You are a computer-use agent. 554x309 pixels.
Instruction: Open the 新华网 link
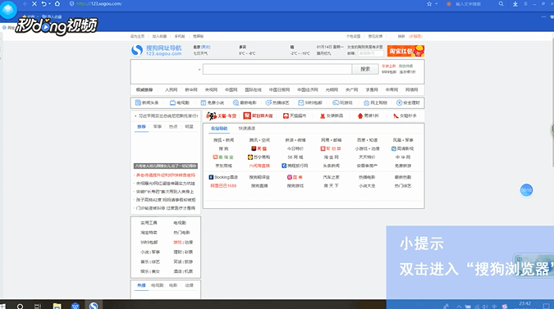click(x=191, y=90)
